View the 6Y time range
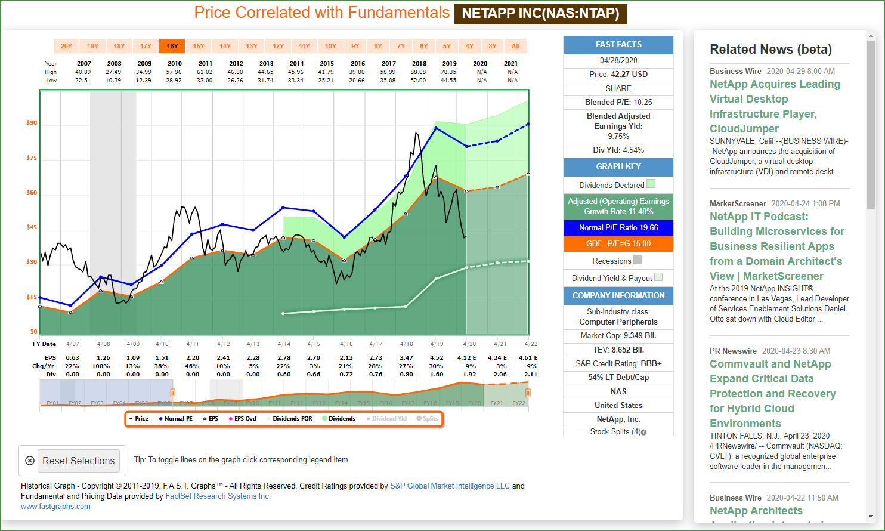The width and height of the screenshot is (885, 531). pos(424,46)
